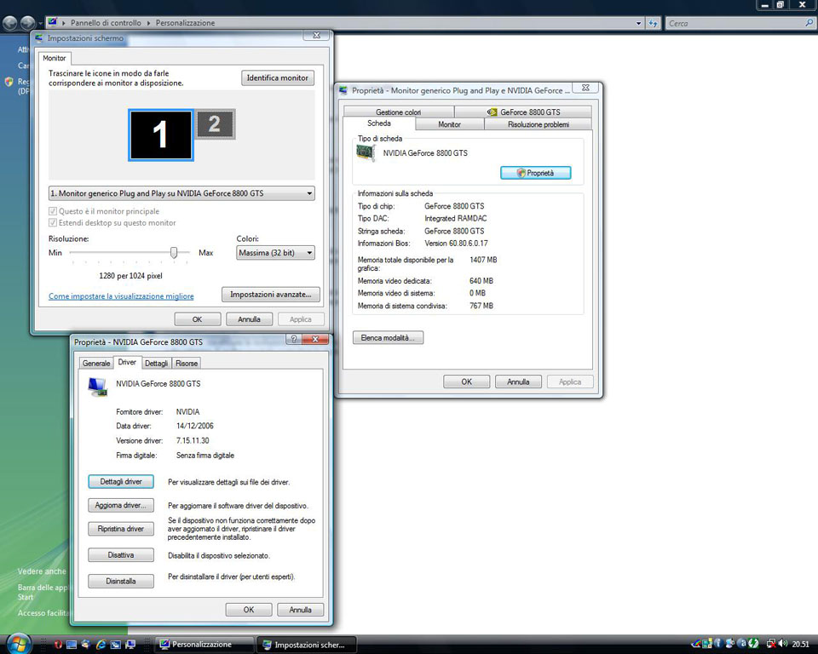
Task: Select the Scheda tab
Action: (x=378, y=123)
